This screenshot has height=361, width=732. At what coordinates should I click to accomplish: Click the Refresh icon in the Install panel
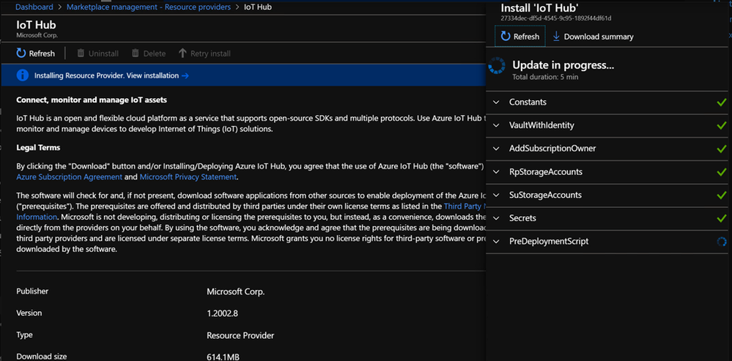(506, 37)
